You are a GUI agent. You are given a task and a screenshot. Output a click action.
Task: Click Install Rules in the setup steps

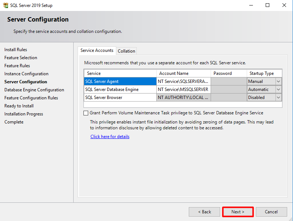pyautogui.click(x=16, y=50)
